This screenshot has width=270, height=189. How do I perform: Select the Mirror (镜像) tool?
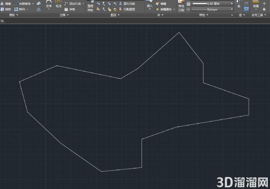click(6, 4)
